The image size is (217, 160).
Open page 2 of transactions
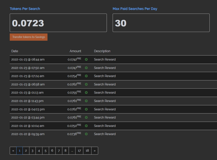pos(26,151)
